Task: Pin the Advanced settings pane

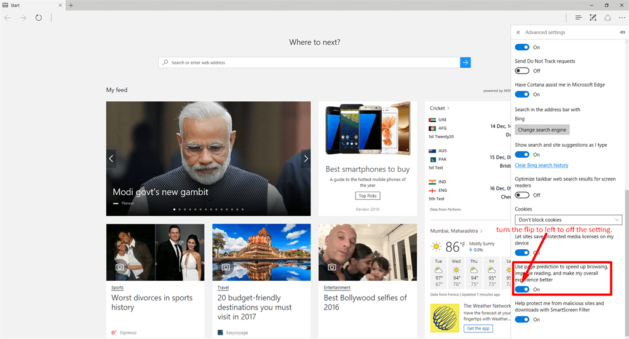Action: 622,32
